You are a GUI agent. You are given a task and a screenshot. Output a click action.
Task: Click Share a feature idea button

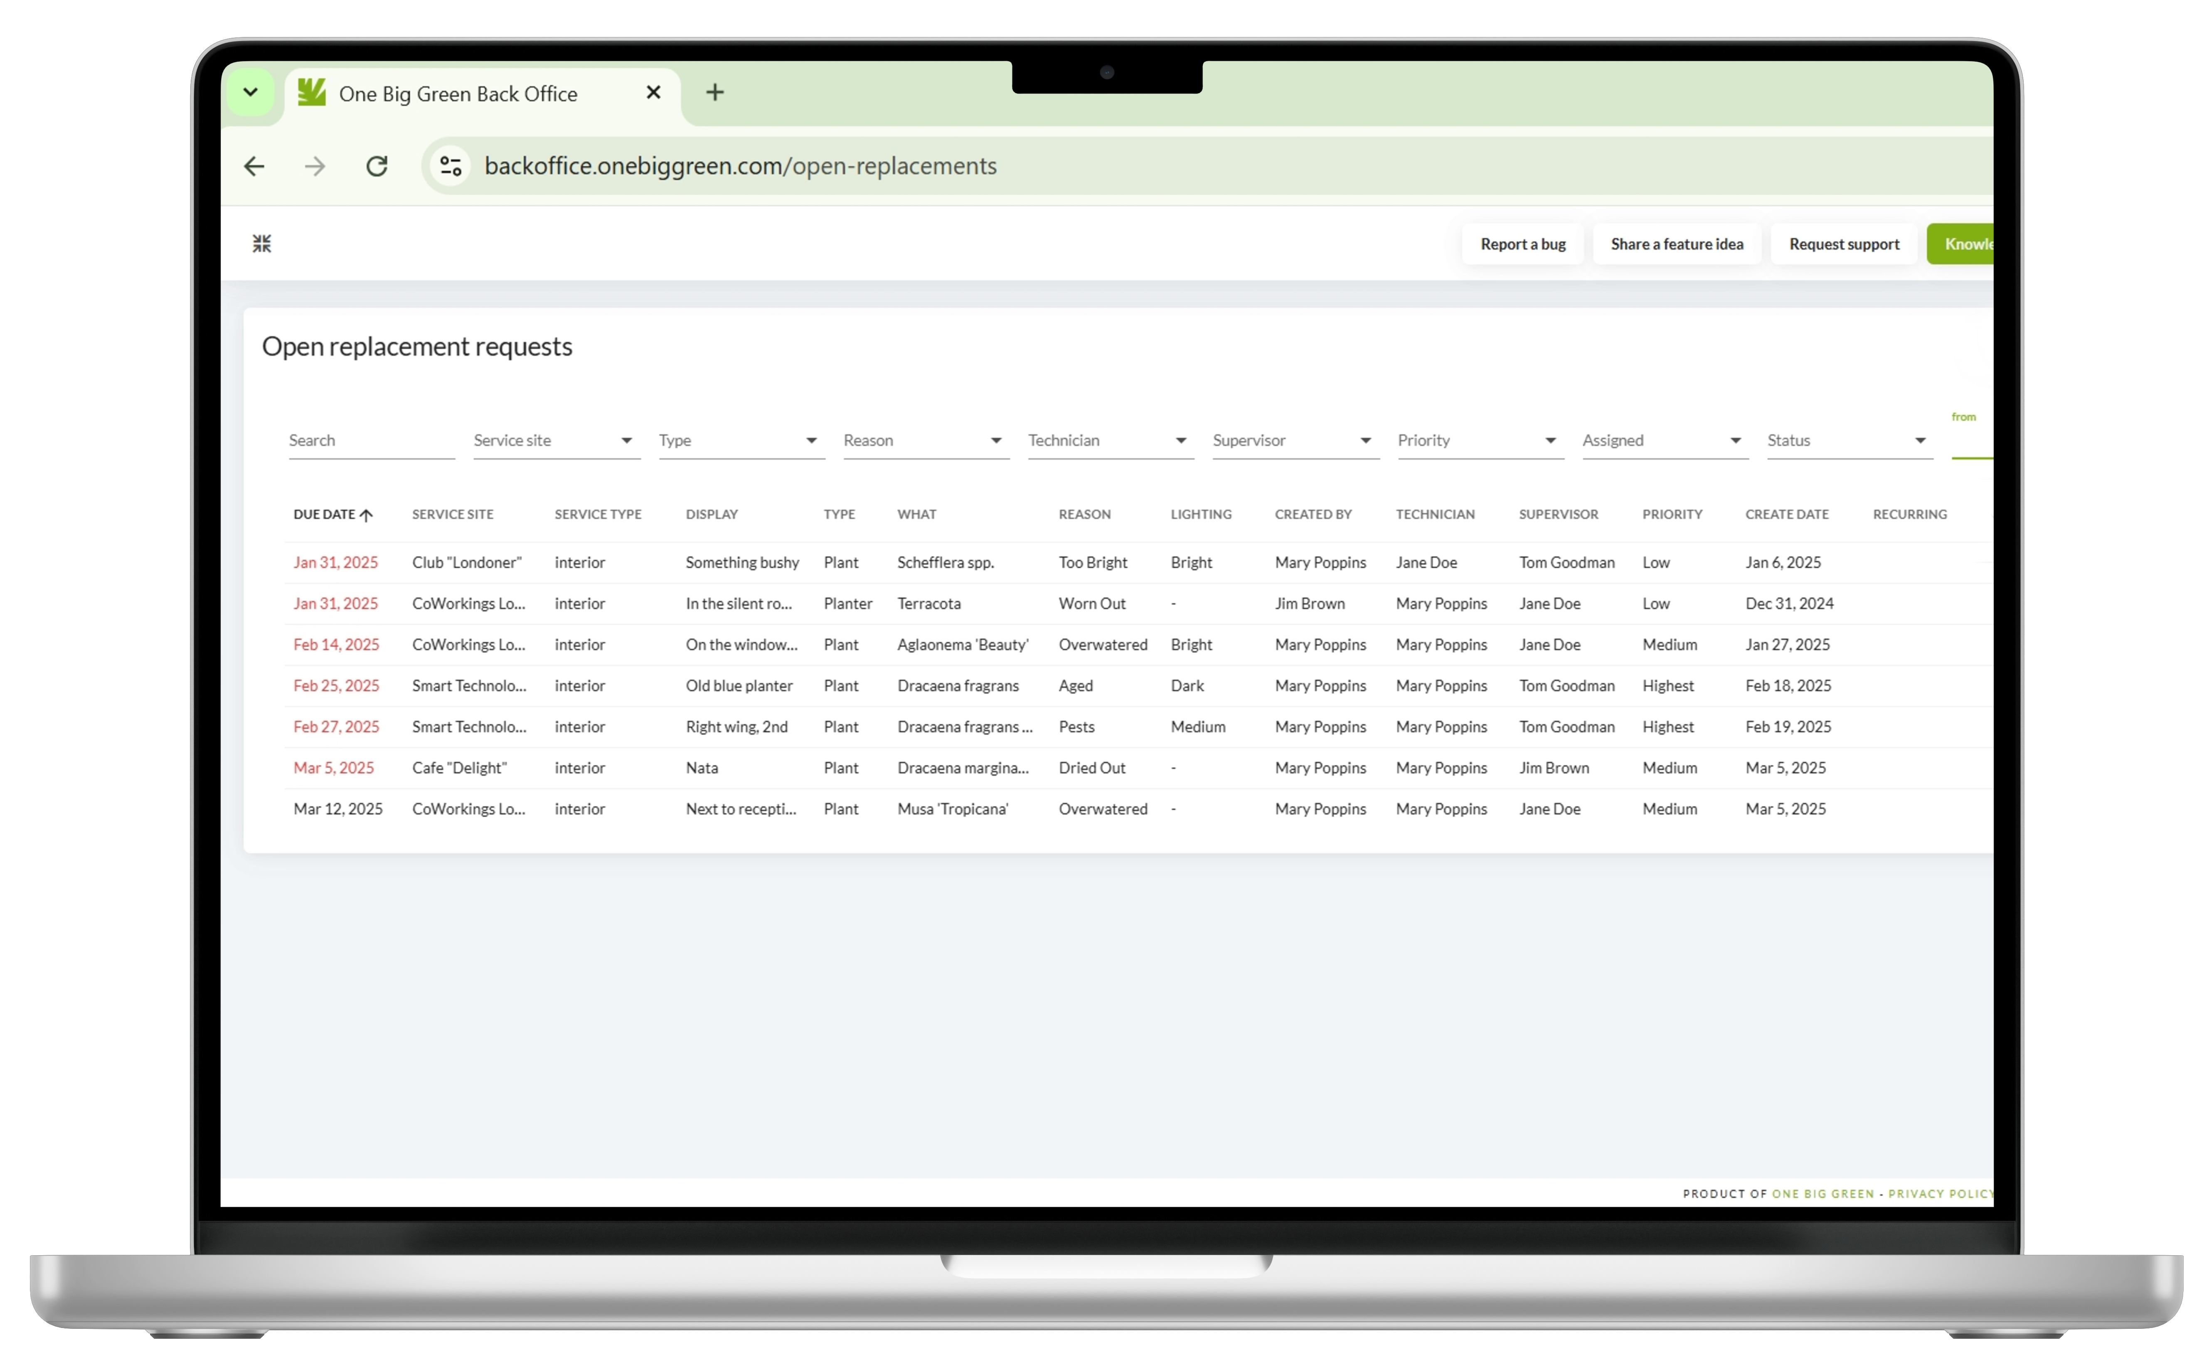(x=1677, y=244)
